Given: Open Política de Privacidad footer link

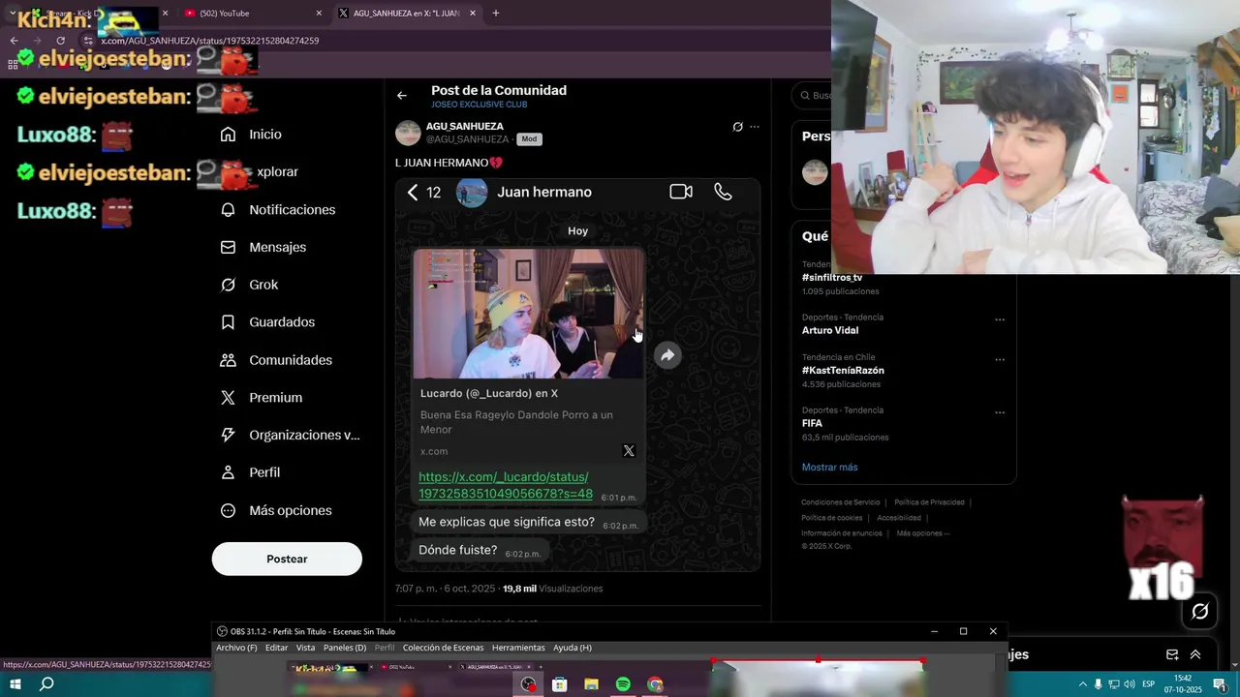Looking at the screenshot, I should tap(929, 502).
